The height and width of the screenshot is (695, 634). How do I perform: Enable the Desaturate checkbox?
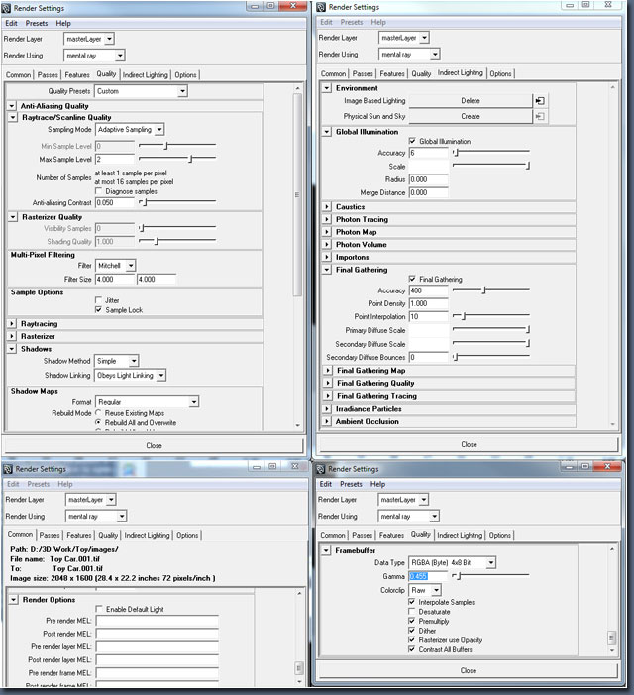pos(412,612)
